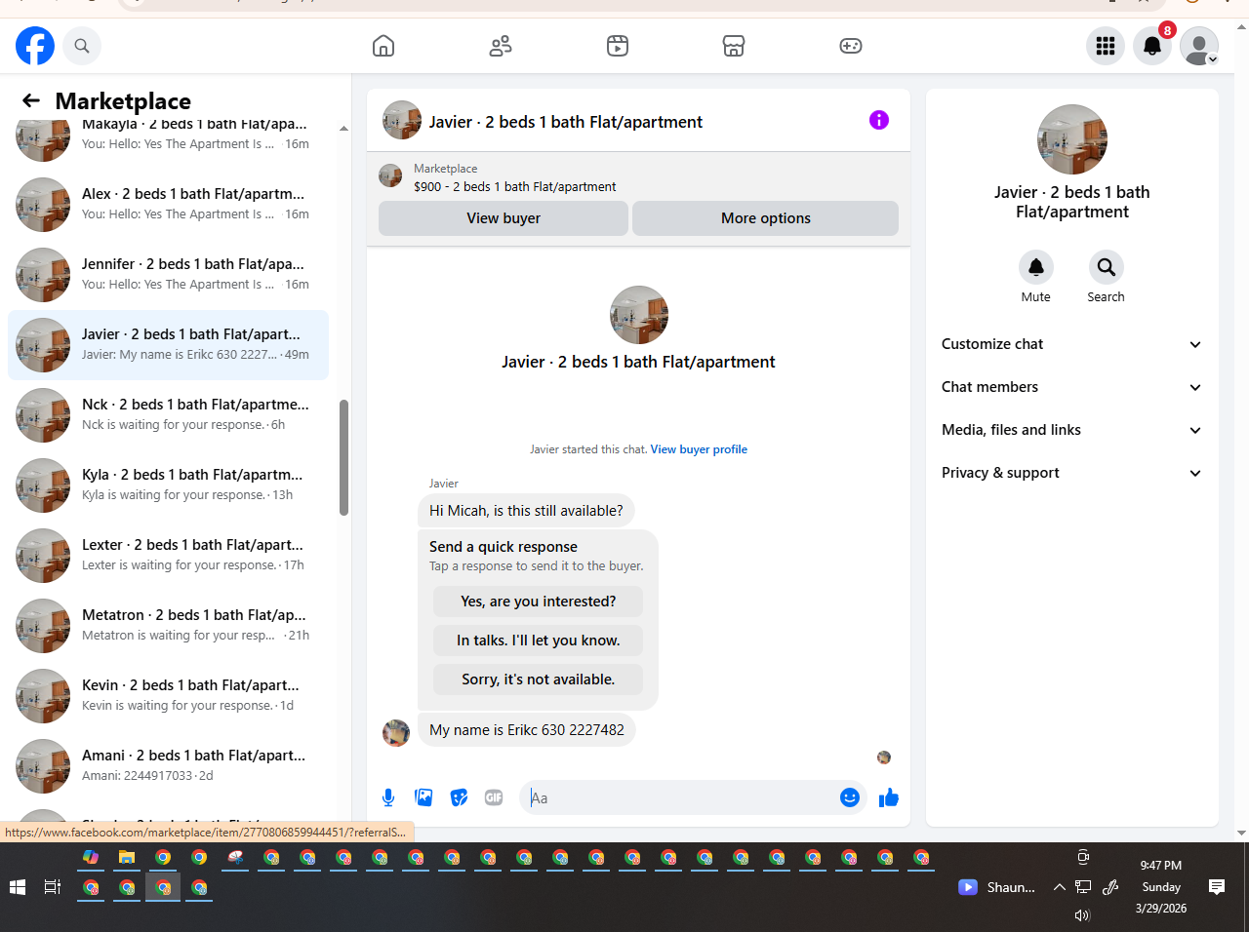Screen dimensions: 1249x932
Task: Open the Alex apartment conversation
Action: pos(168,205)
